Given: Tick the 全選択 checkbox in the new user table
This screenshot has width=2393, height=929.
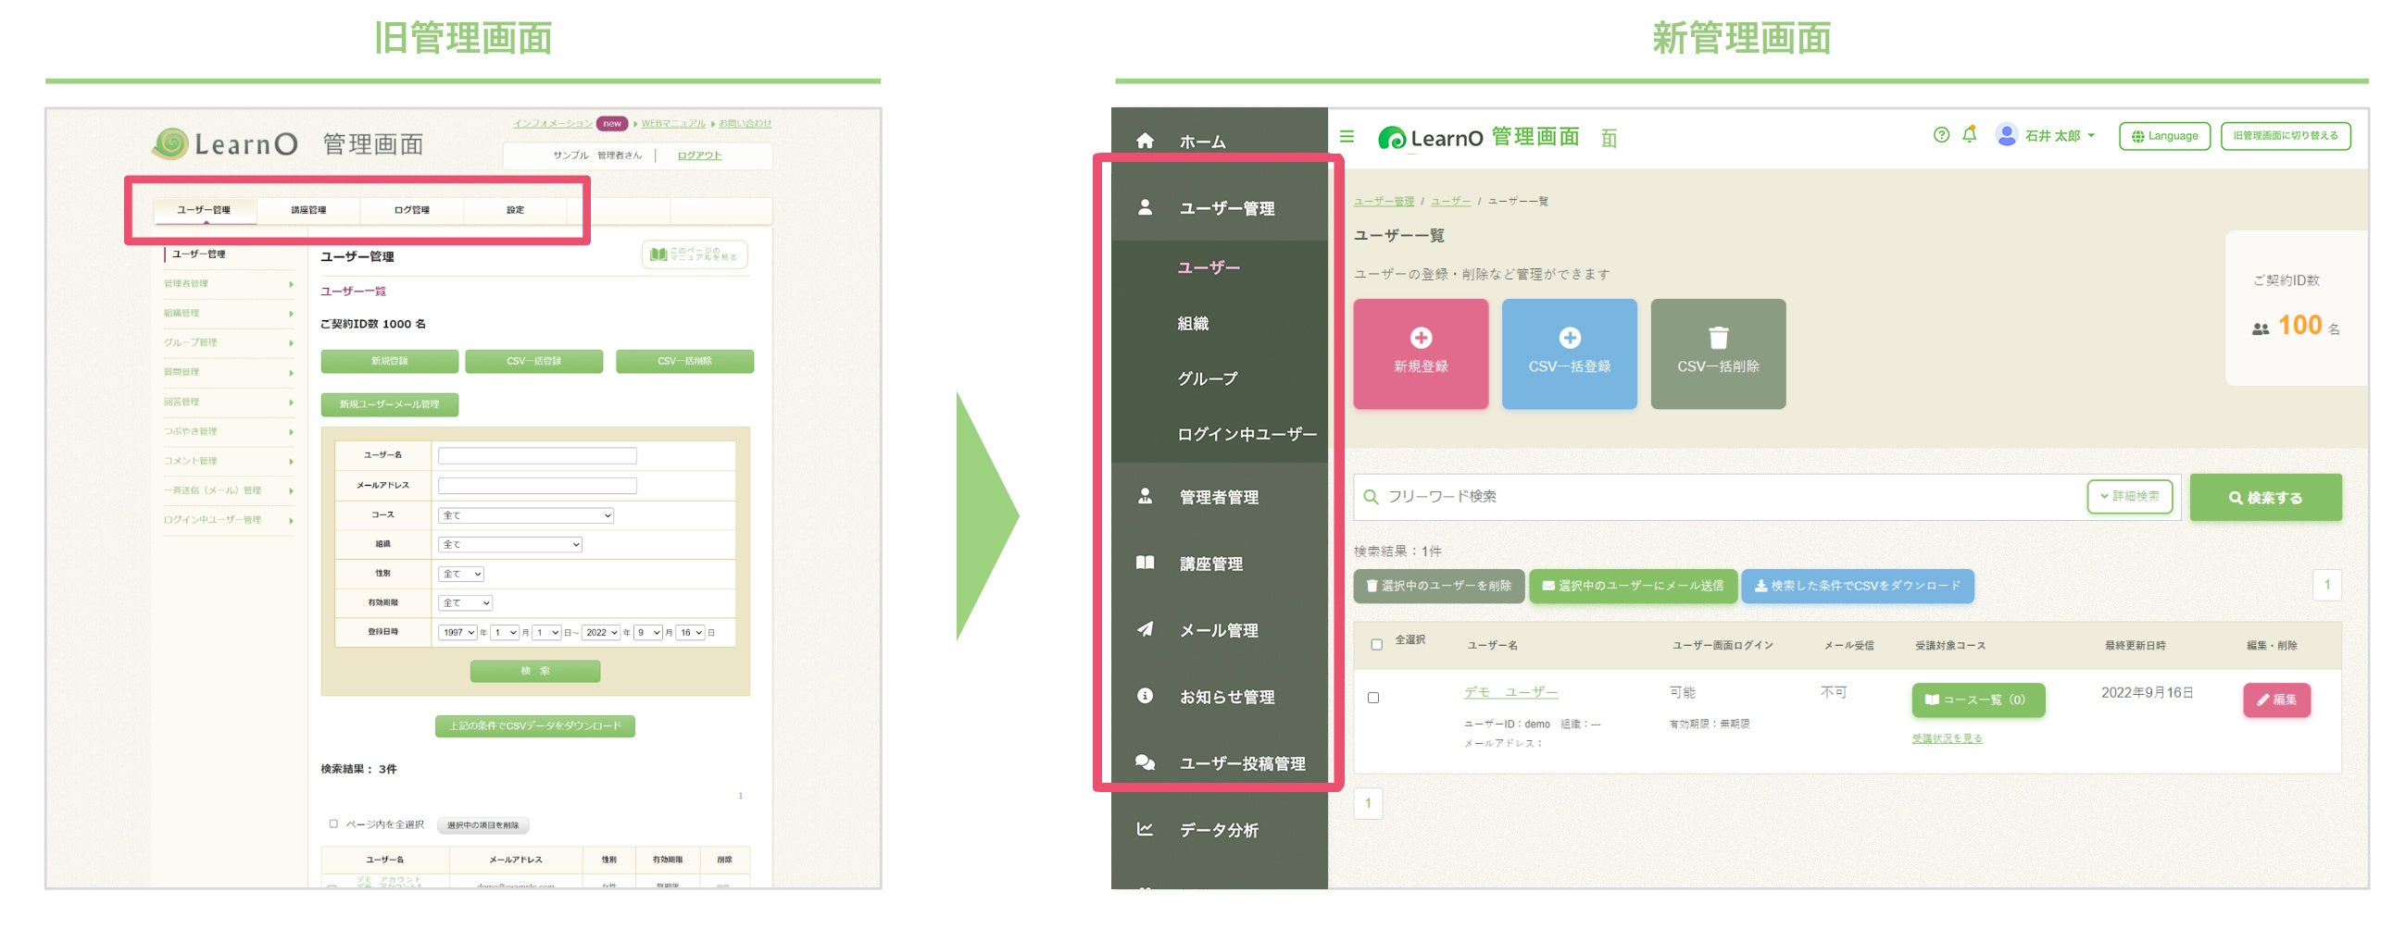Looking at the screenshot, I should pyautogui.click(x=1377, y=645).
